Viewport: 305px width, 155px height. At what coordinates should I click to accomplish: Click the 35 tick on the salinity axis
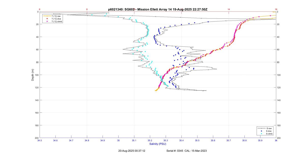pos(118,140)
